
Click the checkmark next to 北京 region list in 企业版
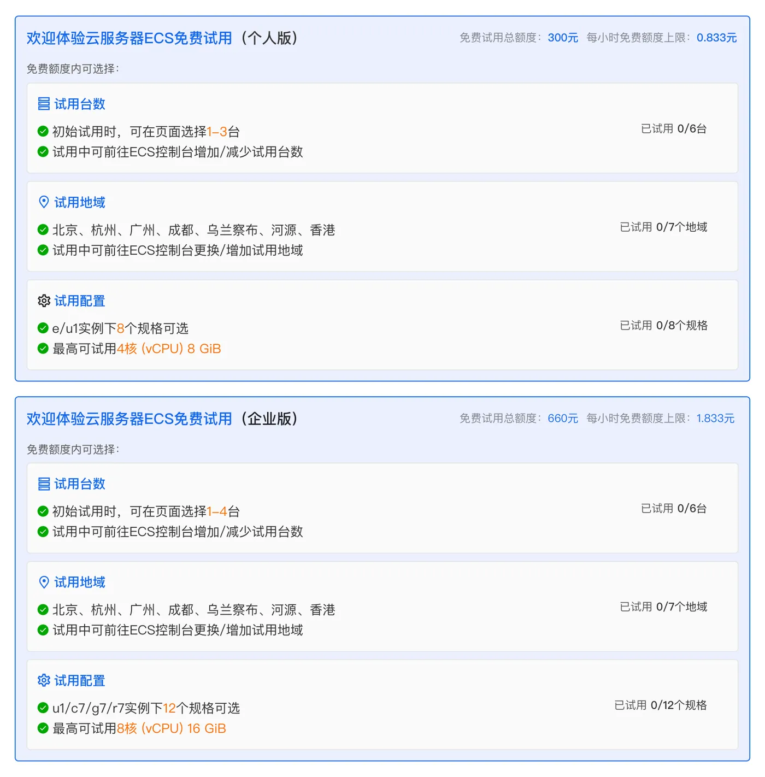pos(43,611)
